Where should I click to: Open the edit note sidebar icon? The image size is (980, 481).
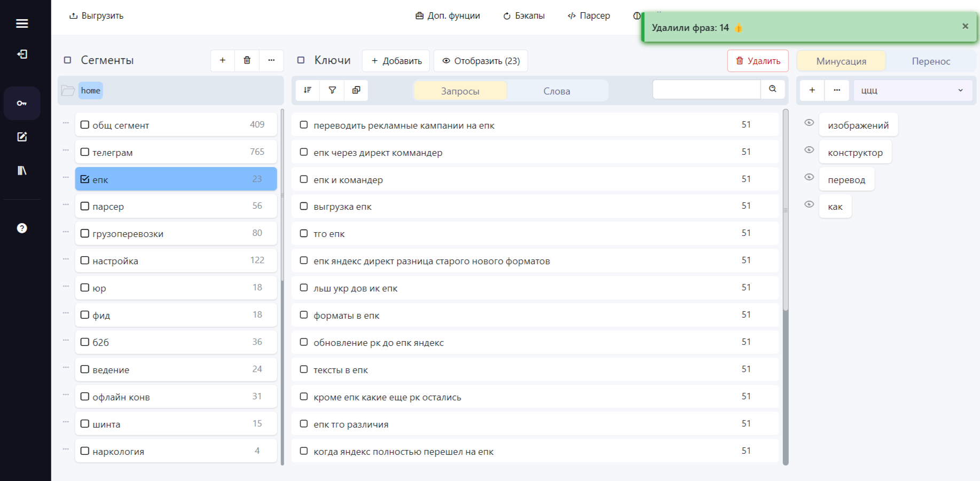coord(22,137)
